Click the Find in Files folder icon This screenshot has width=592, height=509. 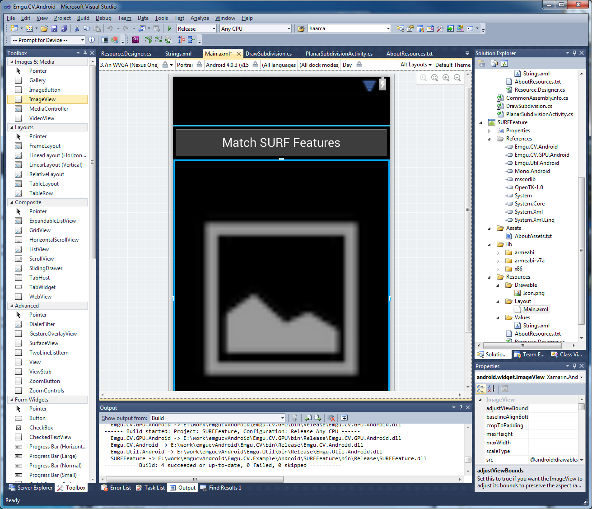[x=301, y=28]
